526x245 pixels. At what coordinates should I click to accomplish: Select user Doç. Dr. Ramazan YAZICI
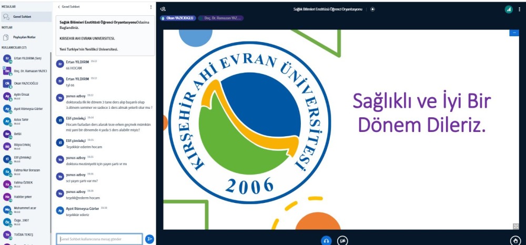tap(26, 71)
